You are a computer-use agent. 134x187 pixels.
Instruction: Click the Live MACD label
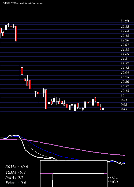[113, 180]
